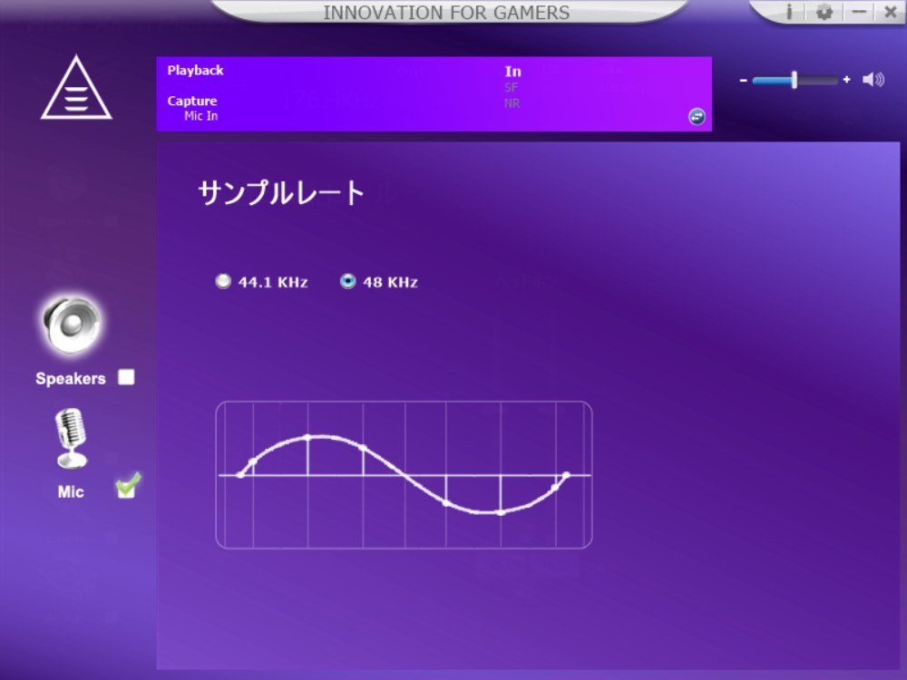Select the 44.1 KHz sample rate

(x=223, y=281)
